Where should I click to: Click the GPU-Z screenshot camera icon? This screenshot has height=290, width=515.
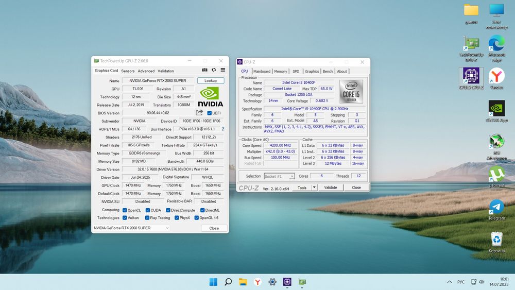(x=205, y=70)
